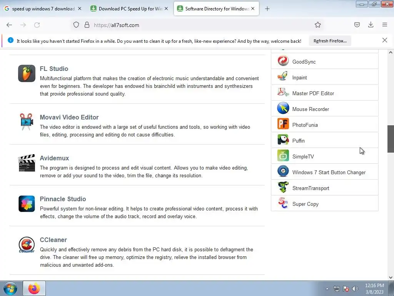
Task: Open the Firefox downloads panel
Action: [x=371, y=25]
